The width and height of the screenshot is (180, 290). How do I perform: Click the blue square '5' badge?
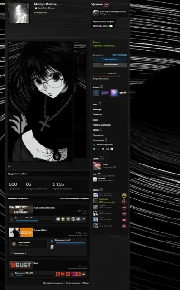(96, 93)
